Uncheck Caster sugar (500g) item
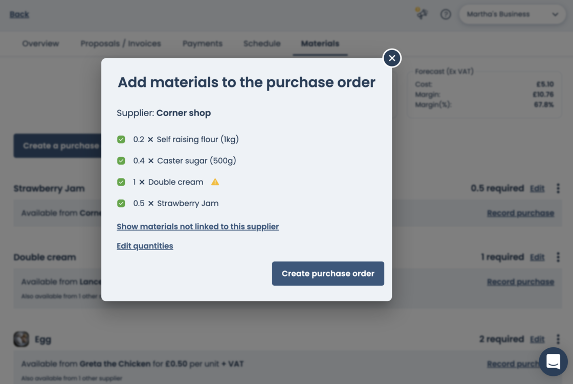The width and height of the screenshot is (573, 384). [121, 161]
